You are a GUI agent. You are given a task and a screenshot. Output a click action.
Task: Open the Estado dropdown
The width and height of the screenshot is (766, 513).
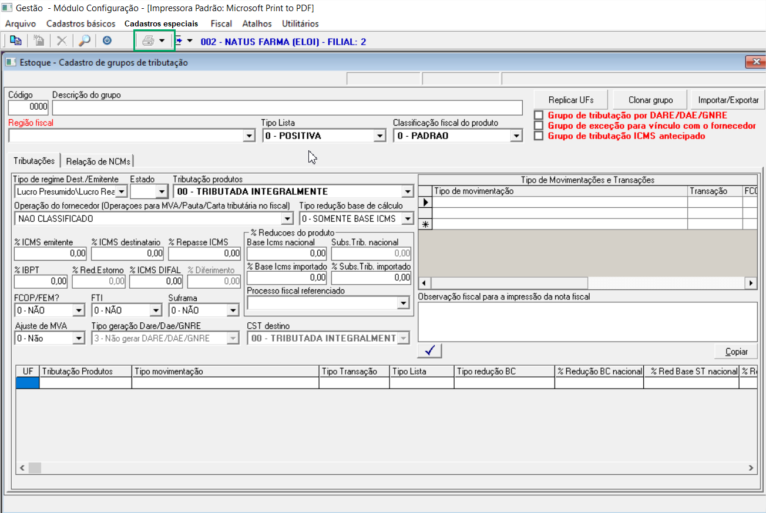[x=162, y=191]
